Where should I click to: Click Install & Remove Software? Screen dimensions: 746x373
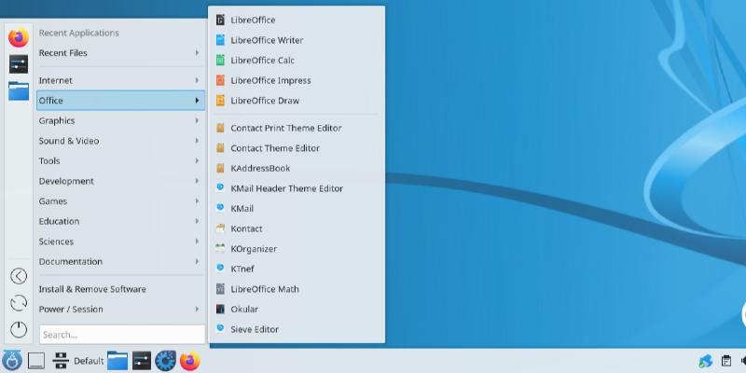(92, 289)
